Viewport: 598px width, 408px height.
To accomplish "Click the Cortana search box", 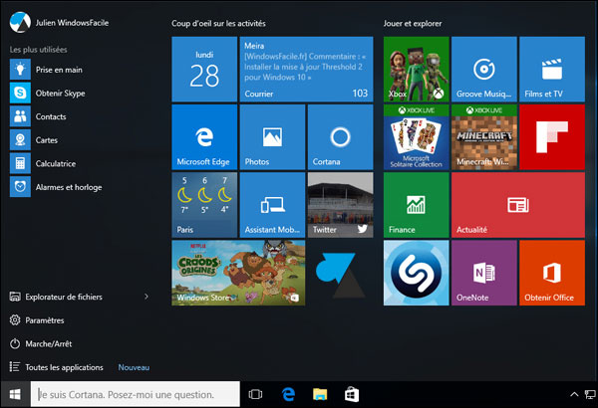I will pyautogui.click(x=136, y=395).
